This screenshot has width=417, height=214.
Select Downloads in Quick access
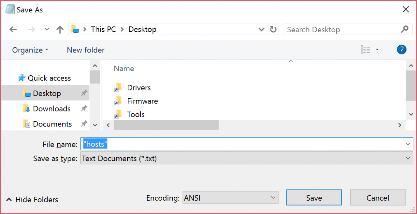point(51,109)
